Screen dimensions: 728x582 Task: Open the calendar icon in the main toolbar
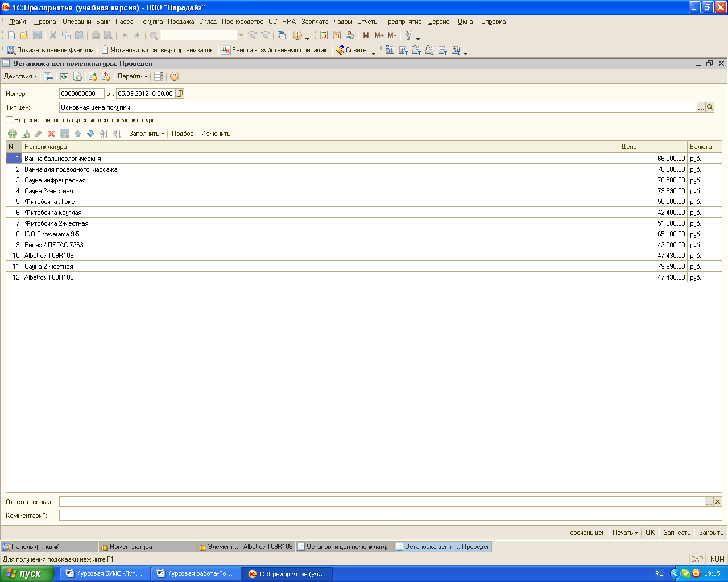(337, 35)
